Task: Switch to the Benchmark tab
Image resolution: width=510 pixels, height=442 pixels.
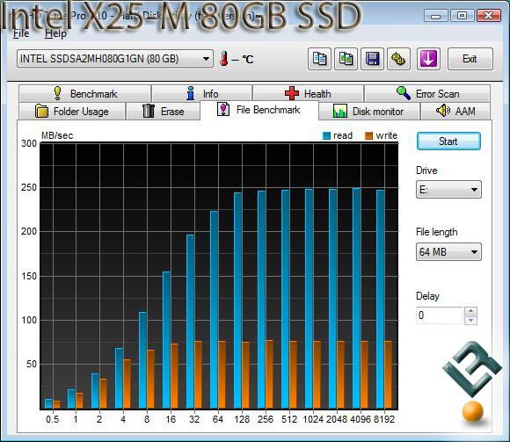Action: coord(85,94)
